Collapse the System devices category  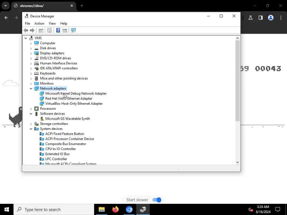pyautogui.click(x=31, y=129)
